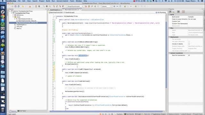Click the Cut scissors toolbar icon
205x115 pixels.
pos(30,6)
